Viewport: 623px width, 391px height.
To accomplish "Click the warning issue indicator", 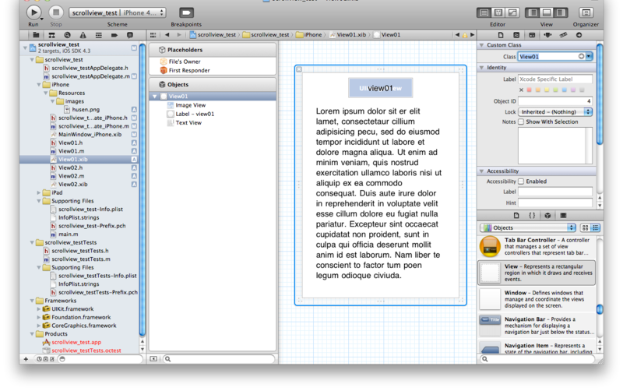I will point(465,35).
